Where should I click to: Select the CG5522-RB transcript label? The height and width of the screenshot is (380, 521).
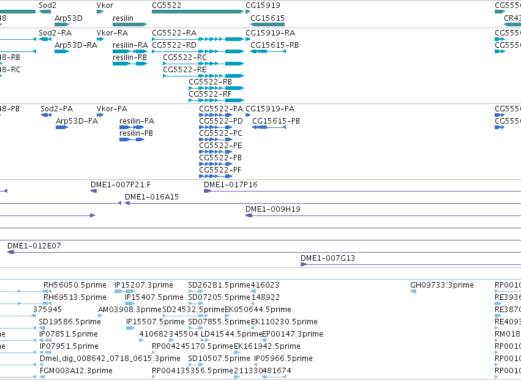[211, 82]
